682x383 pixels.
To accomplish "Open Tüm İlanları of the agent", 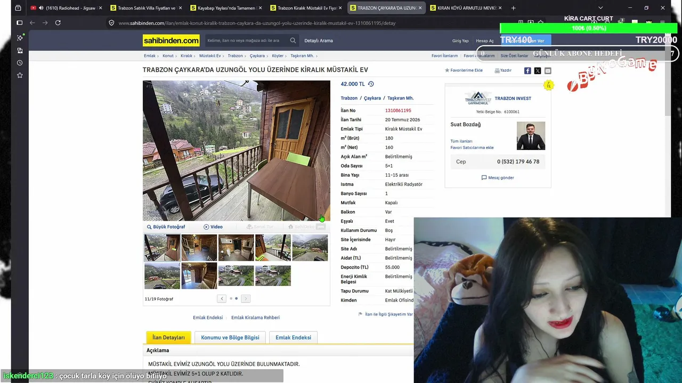I will pyautogui.click(x=461, y=141).
